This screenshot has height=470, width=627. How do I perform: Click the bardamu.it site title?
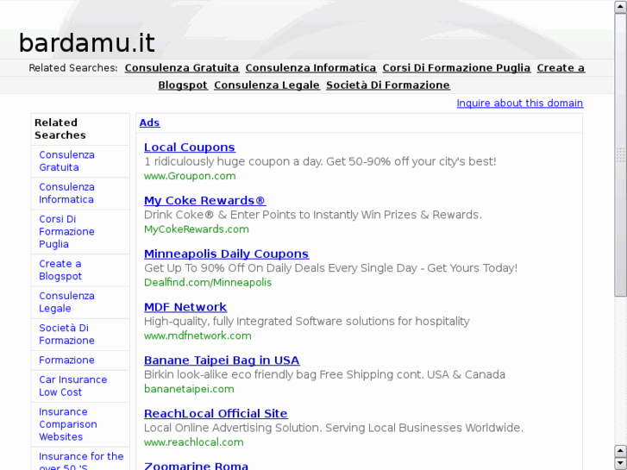87,43
